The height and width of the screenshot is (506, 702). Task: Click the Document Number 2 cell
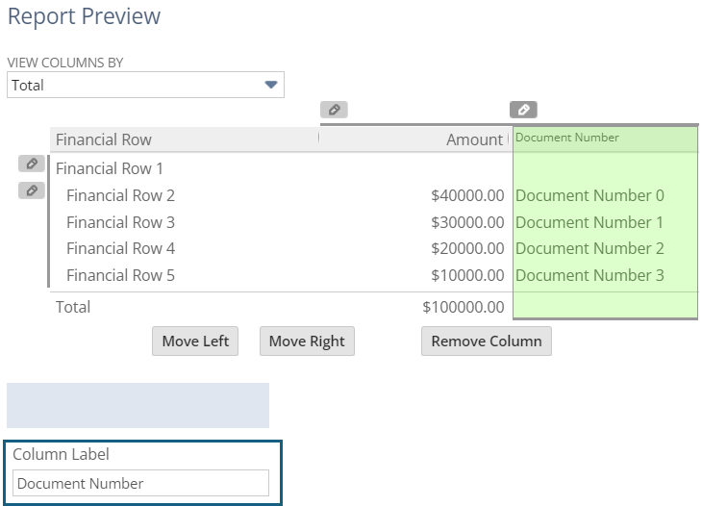click(589, 248)
